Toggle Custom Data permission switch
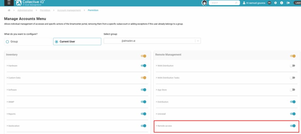This screenshot has height=134, width=301. coord(143,78)
